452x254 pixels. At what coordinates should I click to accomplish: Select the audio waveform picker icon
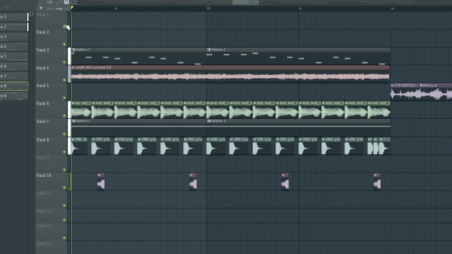click(50, 2)
